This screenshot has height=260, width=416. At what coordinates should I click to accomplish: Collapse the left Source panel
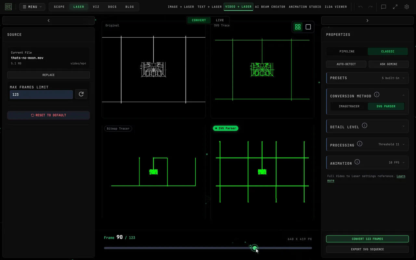pos(48,20)
